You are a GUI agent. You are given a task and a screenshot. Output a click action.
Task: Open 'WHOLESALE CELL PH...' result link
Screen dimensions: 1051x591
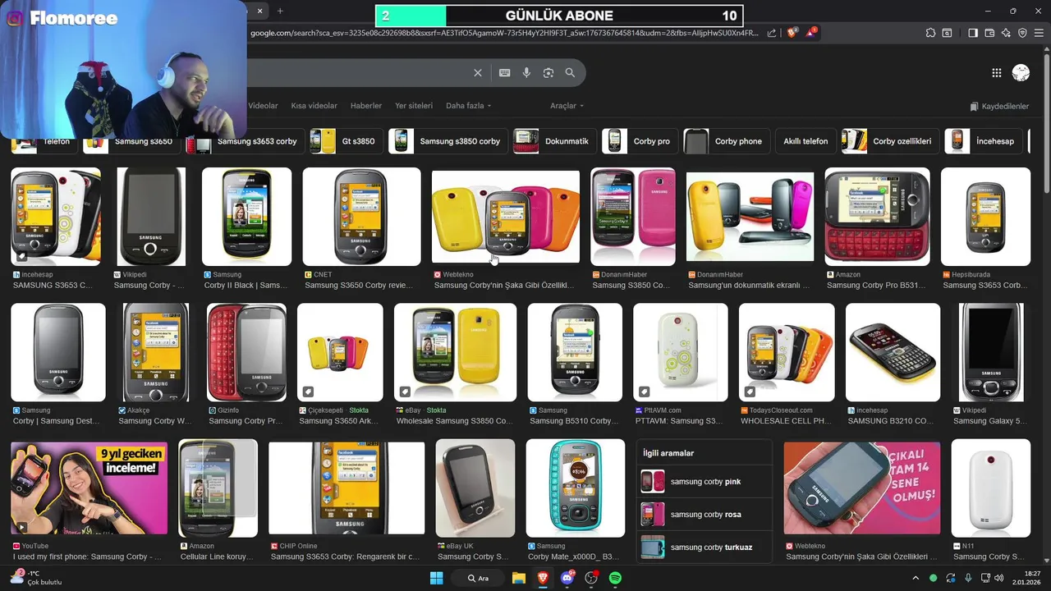[x=786, y=421]
